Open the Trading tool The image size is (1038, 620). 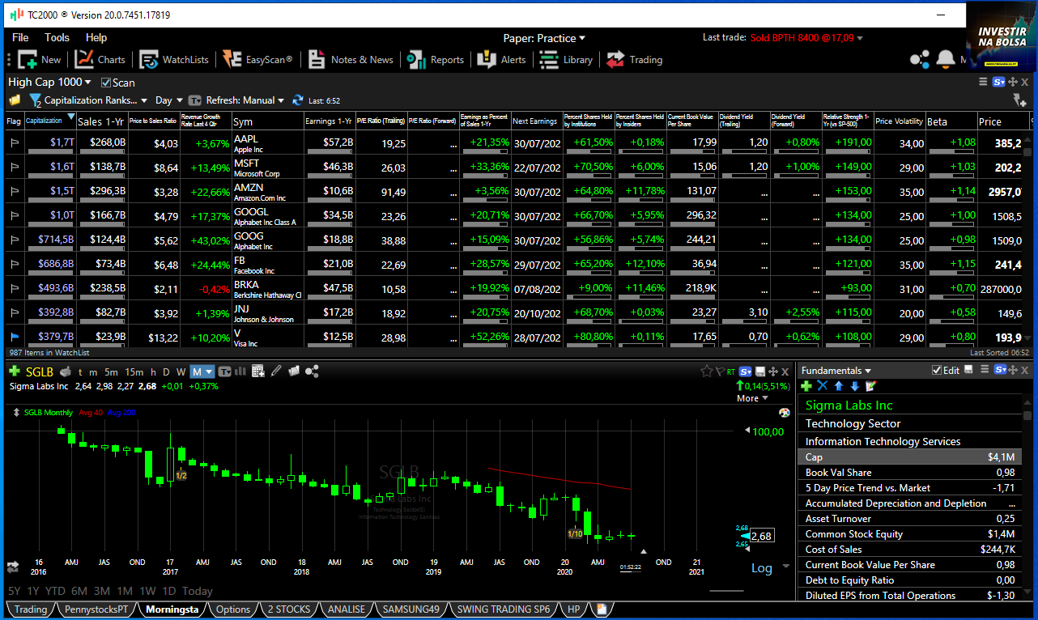coord(635,59)
